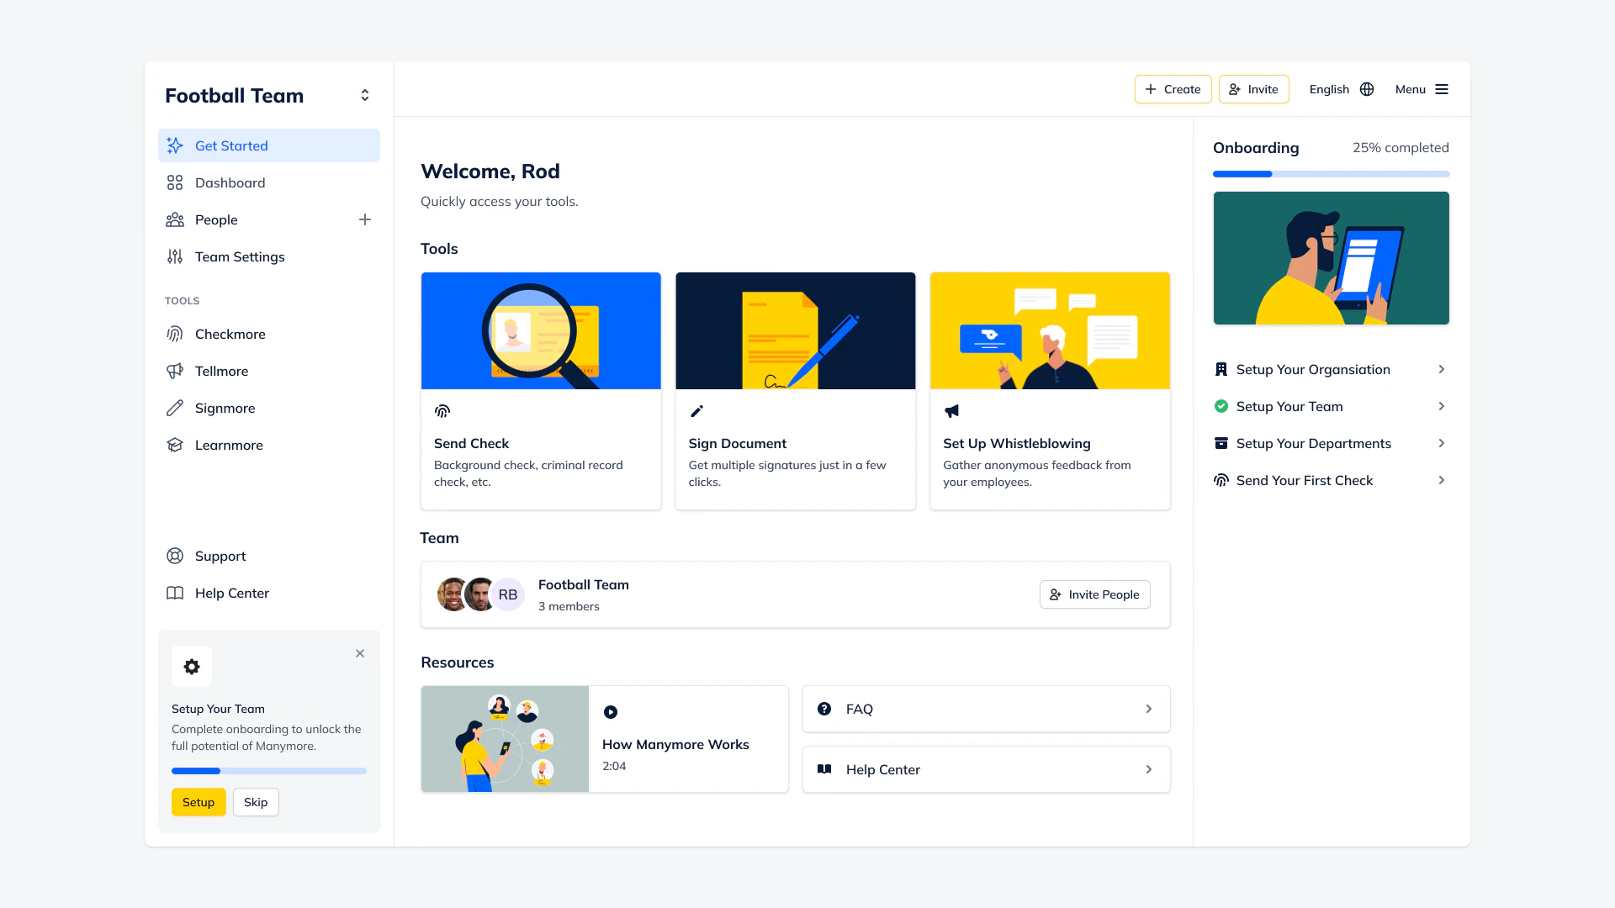
Task: Click the sidebar Help Center book icon
Action: [175, 593]
